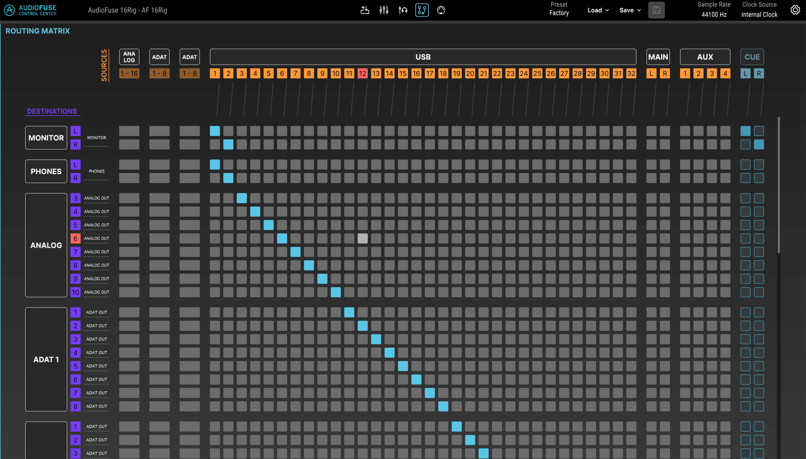This screenshot has width=806, height=459.
Task: Open the Clock Source Internal Clock selector
Action: [x=759, y=14]
